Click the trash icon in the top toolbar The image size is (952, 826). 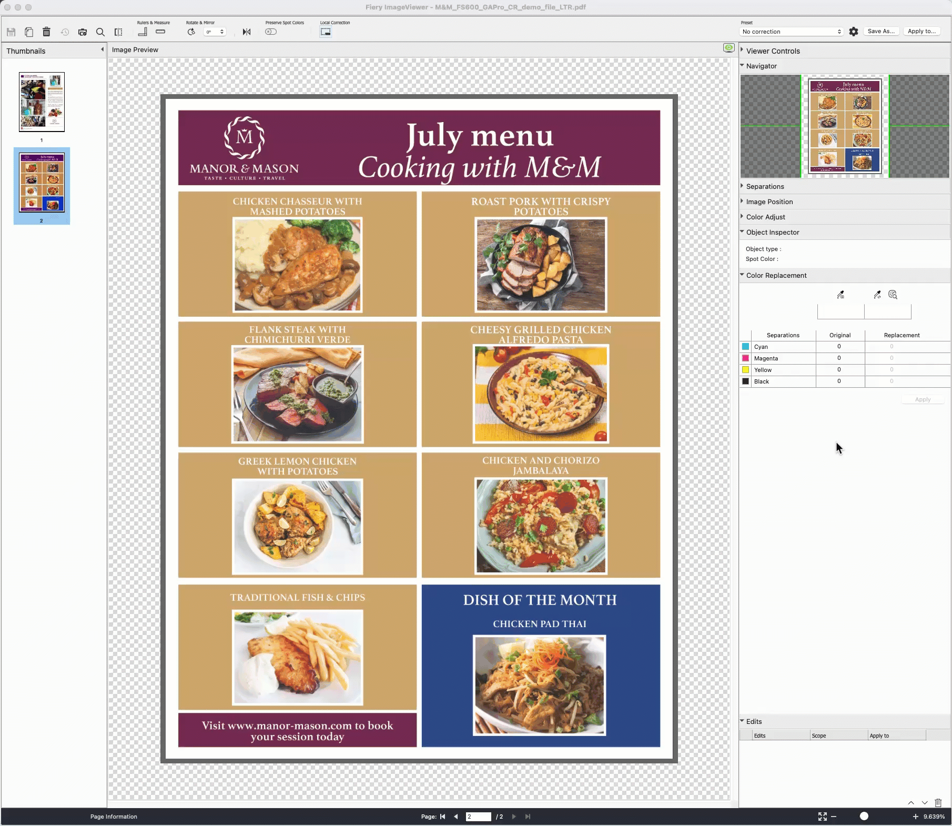tap(46, 32)
